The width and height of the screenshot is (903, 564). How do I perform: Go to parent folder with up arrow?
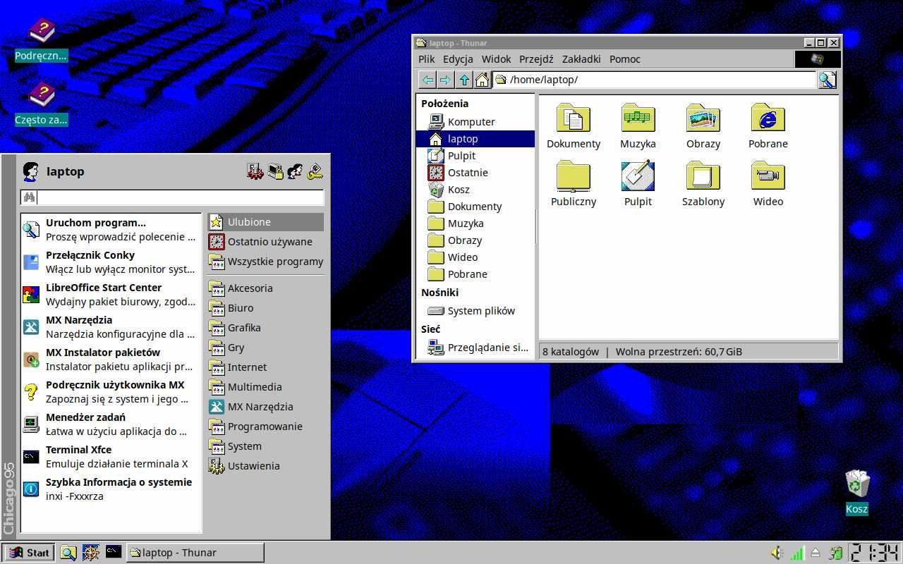pos(463,80)
